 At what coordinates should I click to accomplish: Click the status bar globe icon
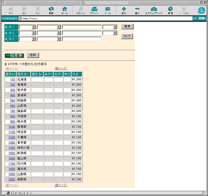click(8, 193)
